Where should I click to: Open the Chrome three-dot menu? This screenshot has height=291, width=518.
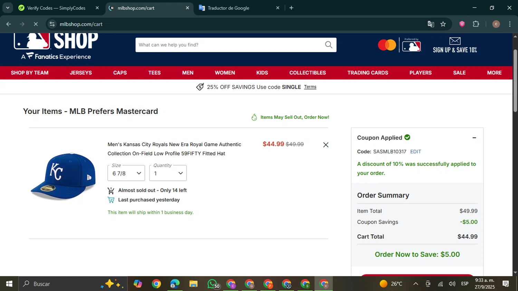(510, 24)
